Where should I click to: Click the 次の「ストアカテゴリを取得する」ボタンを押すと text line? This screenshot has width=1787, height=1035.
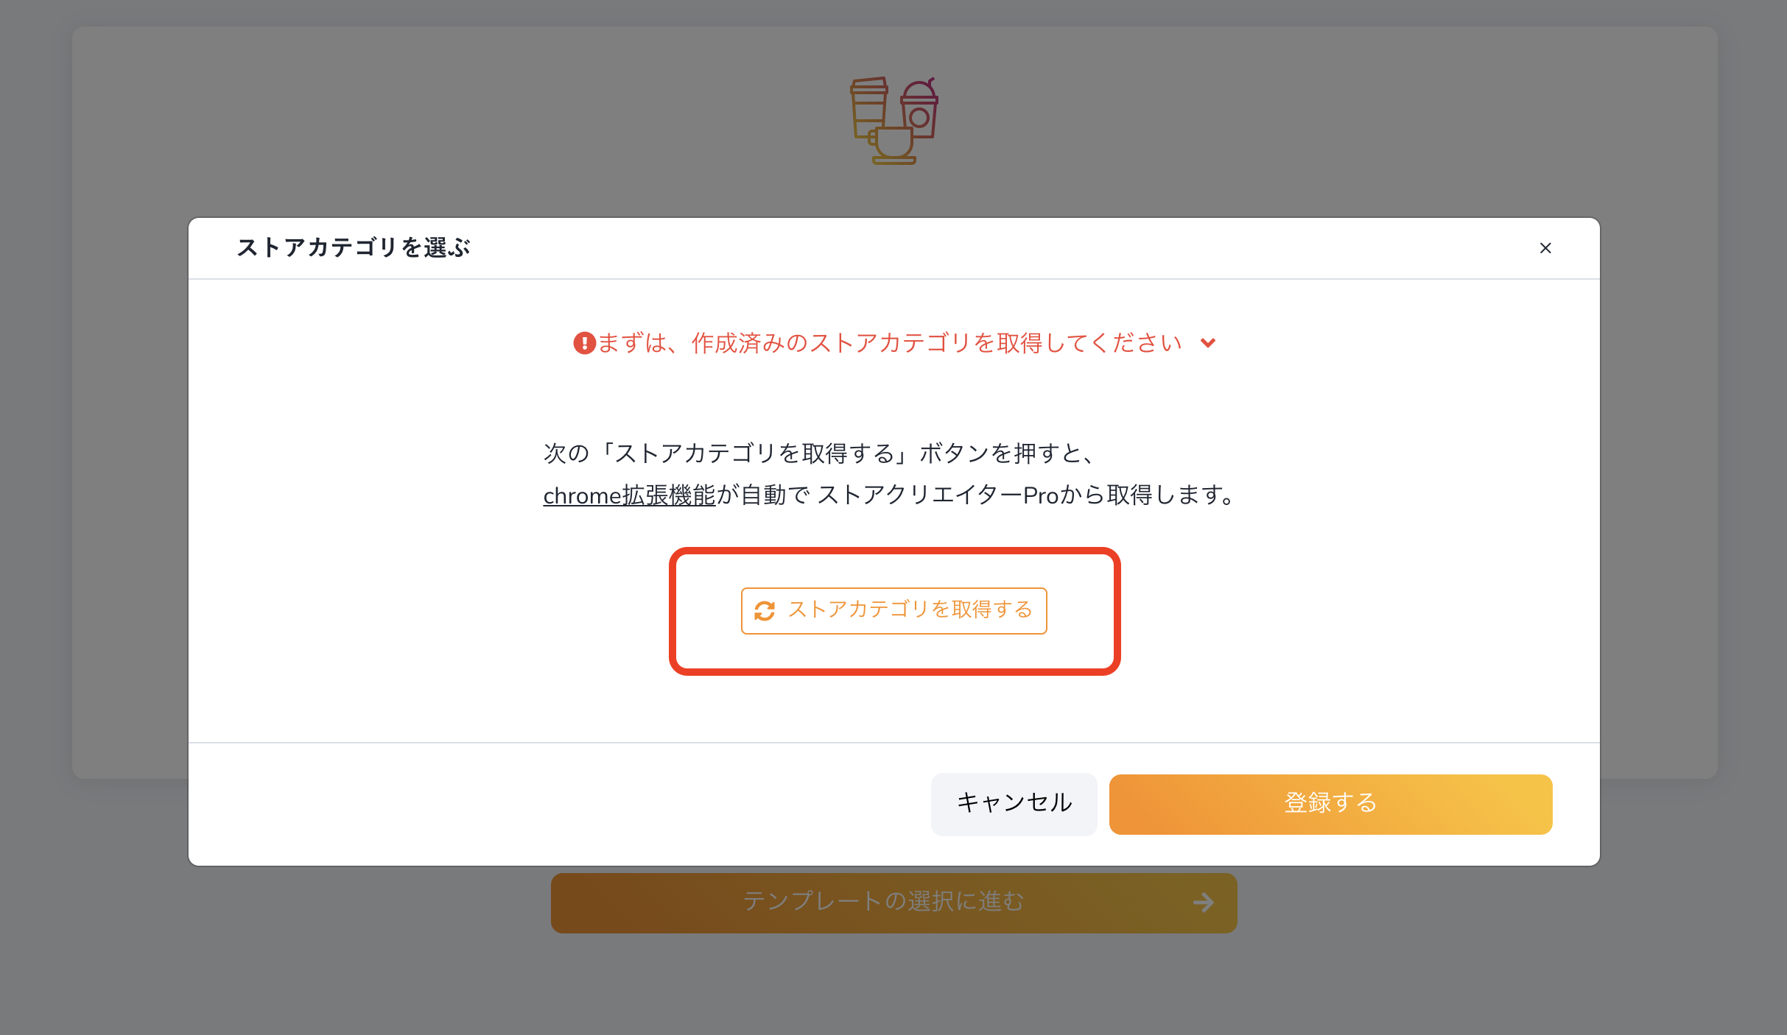819,453
